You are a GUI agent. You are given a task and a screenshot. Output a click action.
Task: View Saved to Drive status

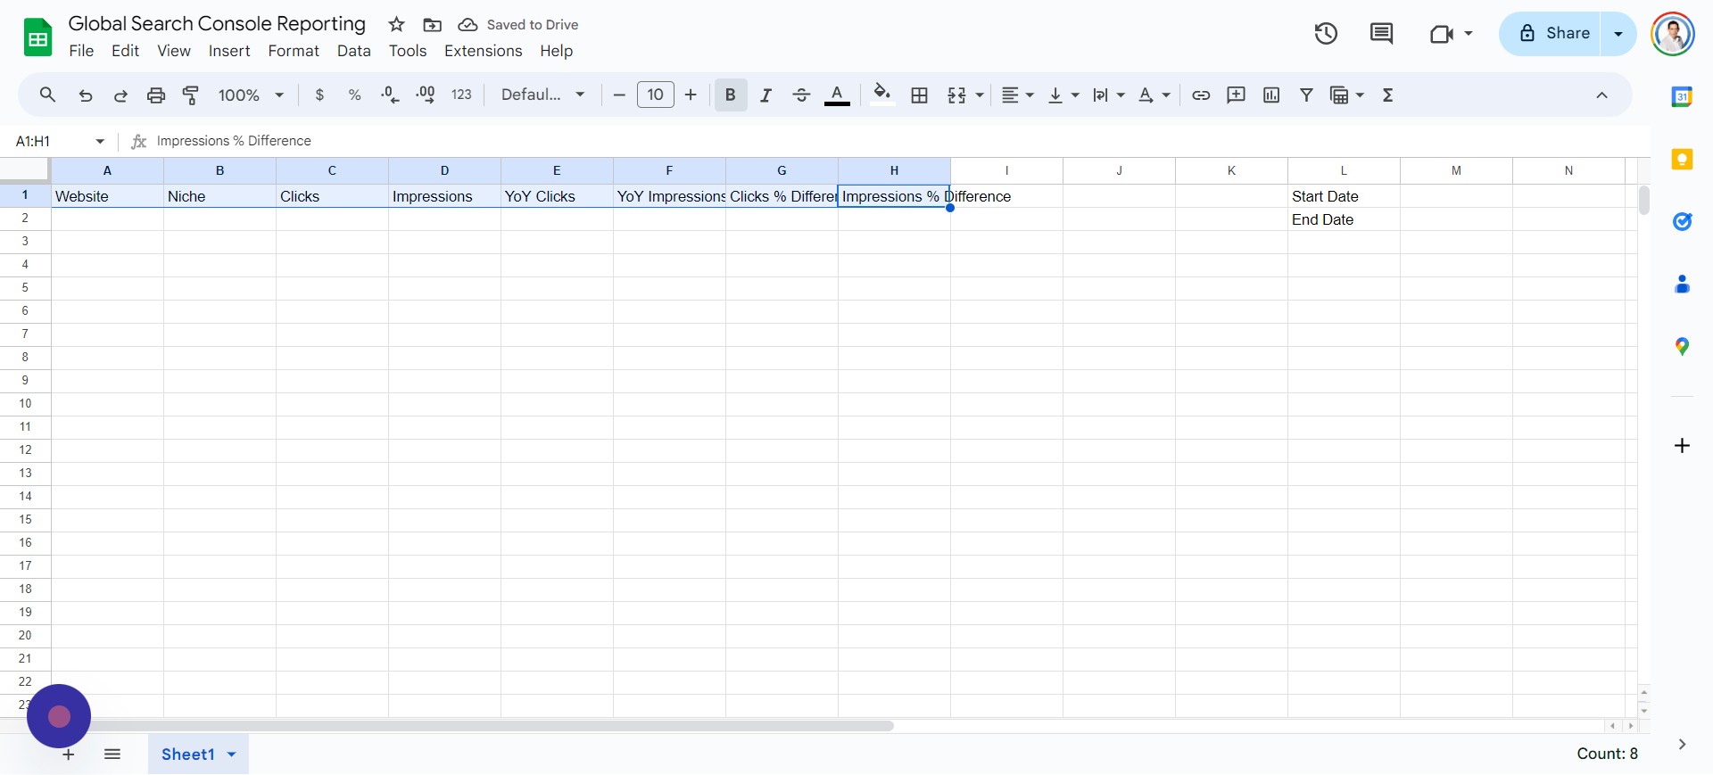tap(518, 25)
